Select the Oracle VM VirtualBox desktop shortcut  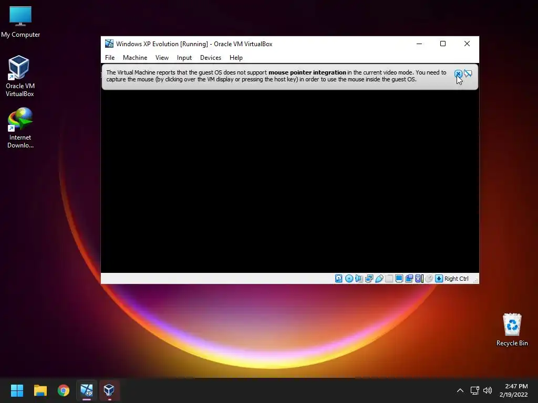point(19,76)
